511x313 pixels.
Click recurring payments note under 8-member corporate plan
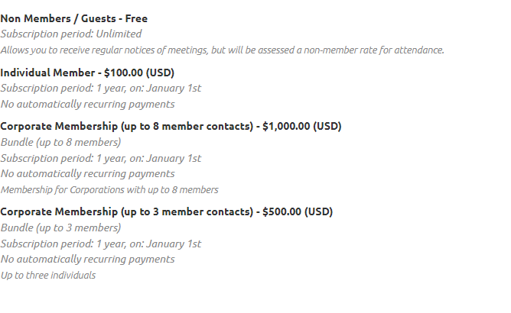tap(88, 174)
